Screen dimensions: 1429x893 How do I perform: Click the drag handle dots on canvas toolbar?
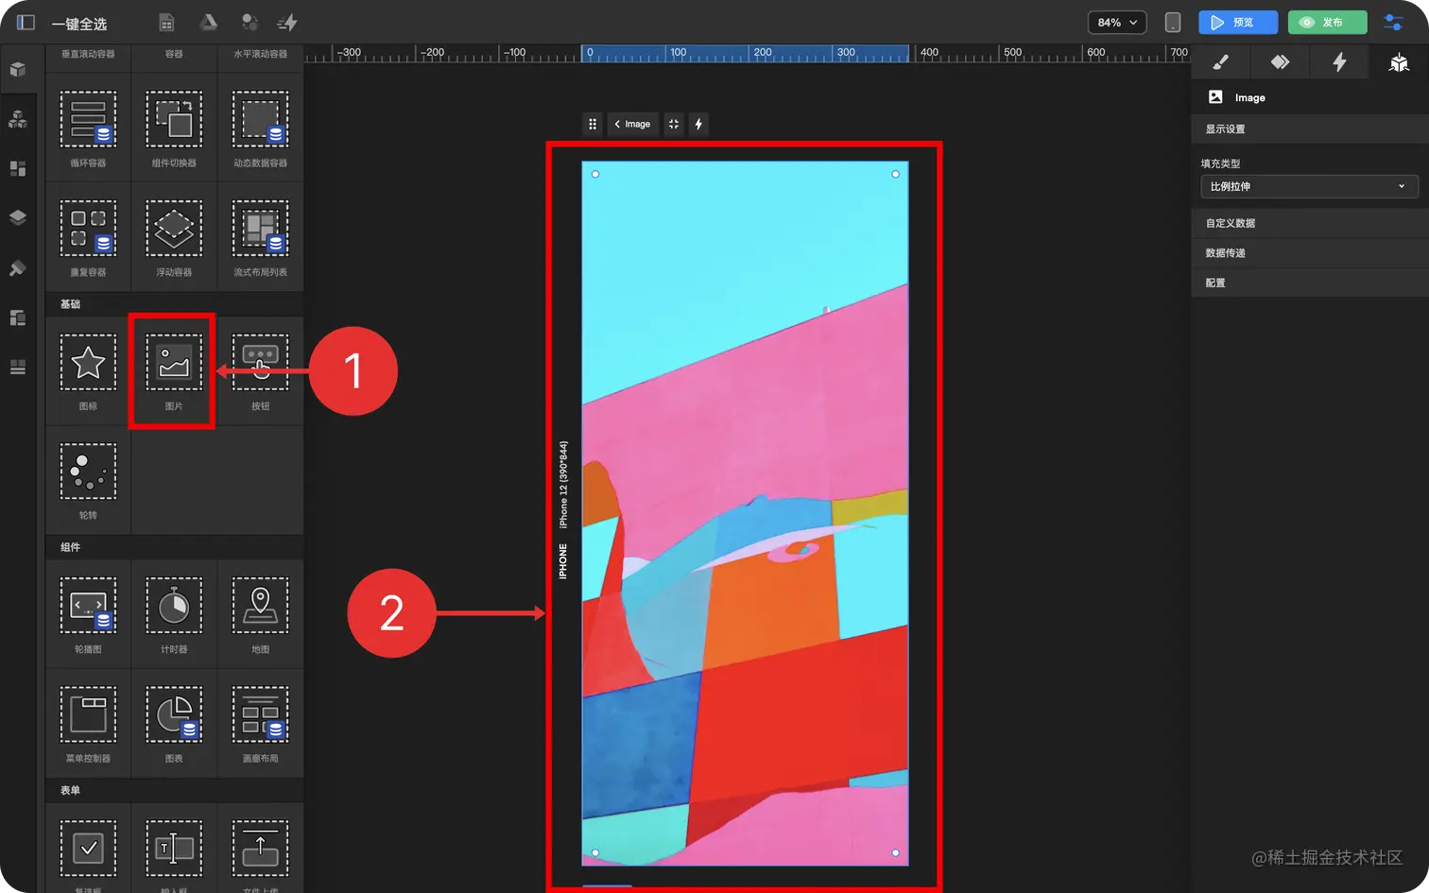coord(593,124)
